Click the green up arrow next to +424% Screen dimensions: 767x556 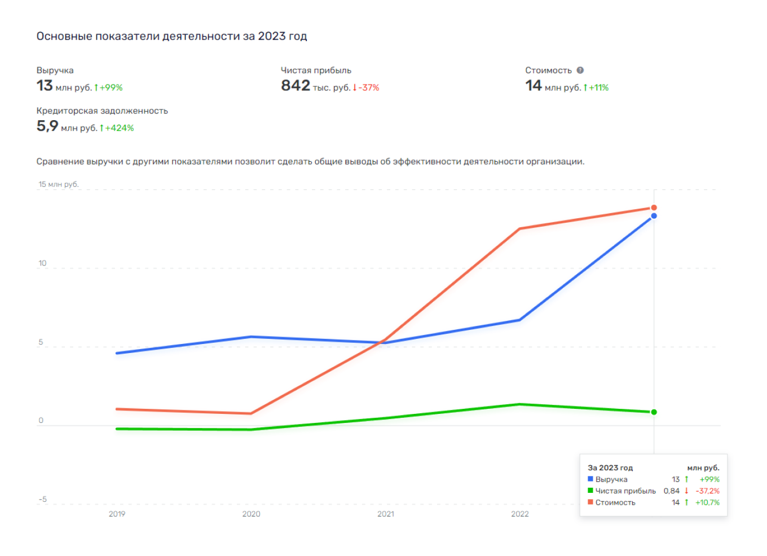pyautogui.click(x=102, y=128)
